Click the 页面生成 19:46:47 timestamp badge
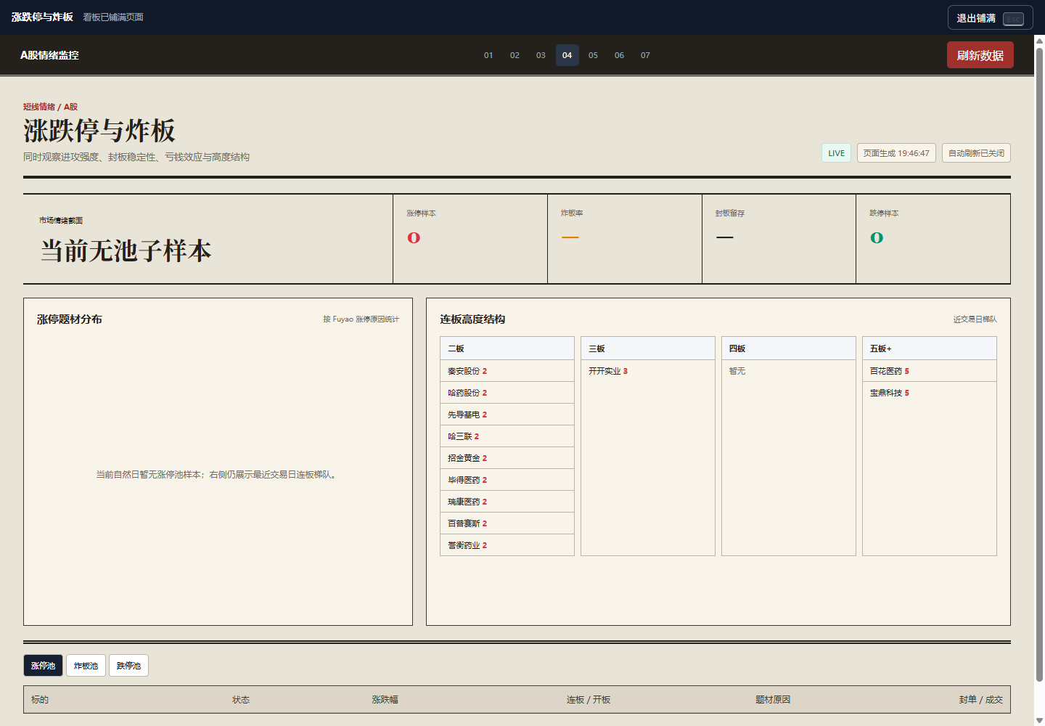 tap(896, 153)
